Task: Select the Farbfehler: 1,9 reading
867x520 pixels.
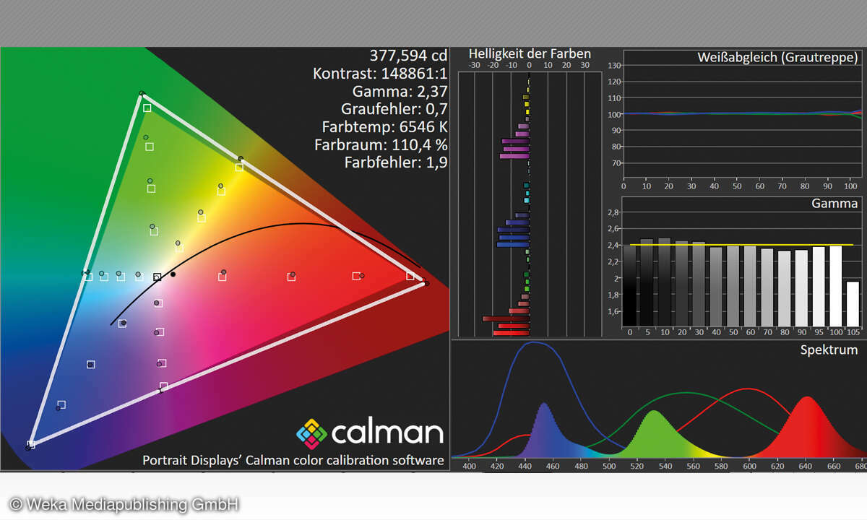Action: click(x=396, y=162)
